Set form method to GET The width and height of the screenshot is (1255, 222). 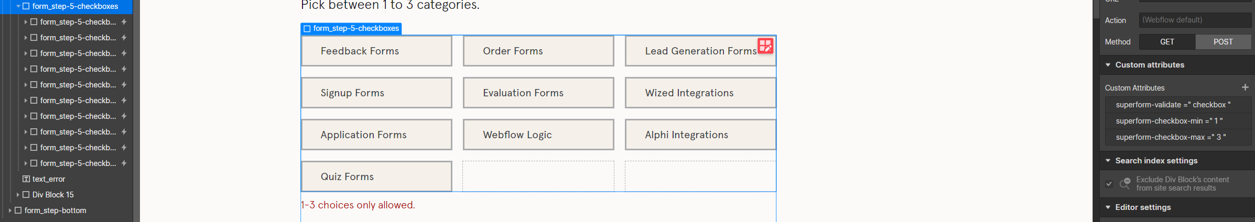click(x=1167, y=42)
